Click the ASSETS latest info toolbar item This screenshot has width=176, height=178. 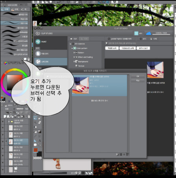[120, 39]
